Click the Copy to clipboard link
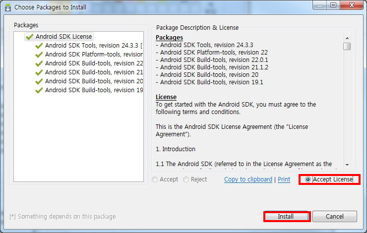The image size is (367, 233). [248, 179]
